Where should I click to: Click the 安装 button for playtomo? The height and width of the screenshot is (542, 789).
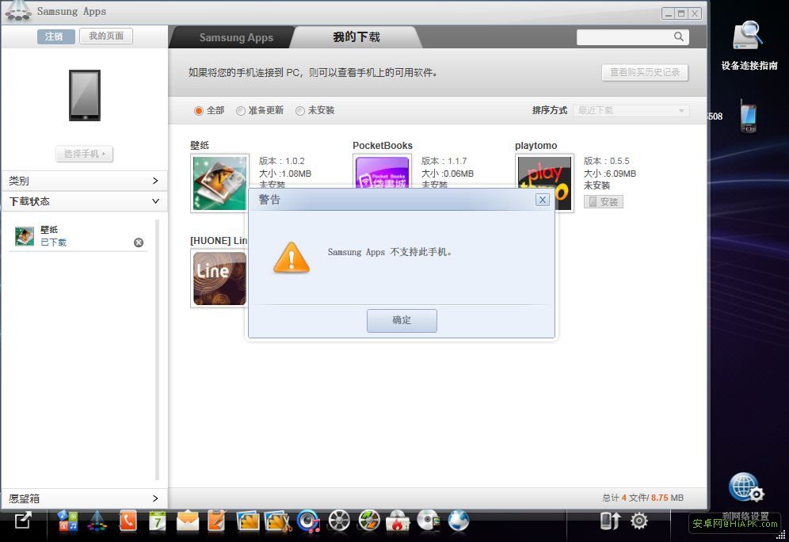click(x=604, y=202)
